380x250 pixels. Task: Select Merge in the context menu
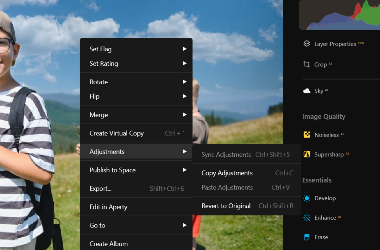pyautogui.click(x=136, y=115)
